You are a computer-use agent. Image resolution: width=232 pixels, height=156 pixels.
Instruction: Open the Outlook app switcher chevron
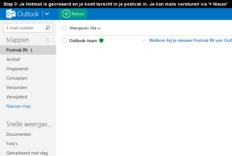47,14
